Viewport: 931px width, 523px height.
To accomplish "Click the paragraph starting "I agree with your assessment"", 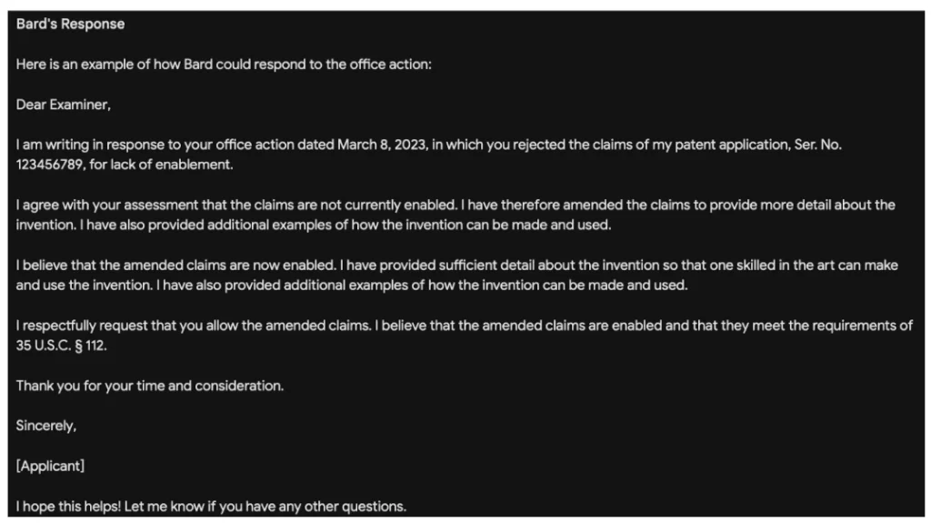I will (x=455, y=215).
